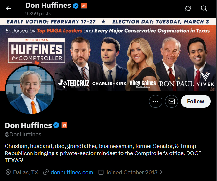This screenshot has width=217, height=181.
Task: Open Grok via the slashed-circle icon
Action: coord(188,9)
